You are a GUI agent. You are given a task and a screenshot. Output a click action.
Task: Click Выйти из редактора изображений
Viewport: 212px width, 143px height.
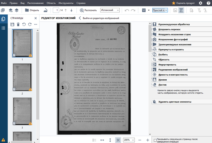[99, 18]
